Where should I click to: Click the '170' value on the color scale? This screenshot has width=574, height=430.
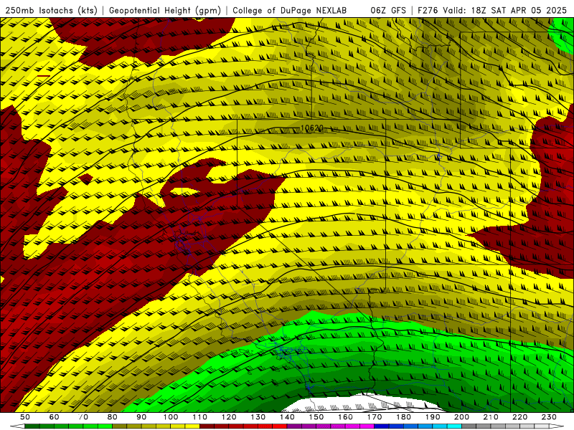click(375, 417)
